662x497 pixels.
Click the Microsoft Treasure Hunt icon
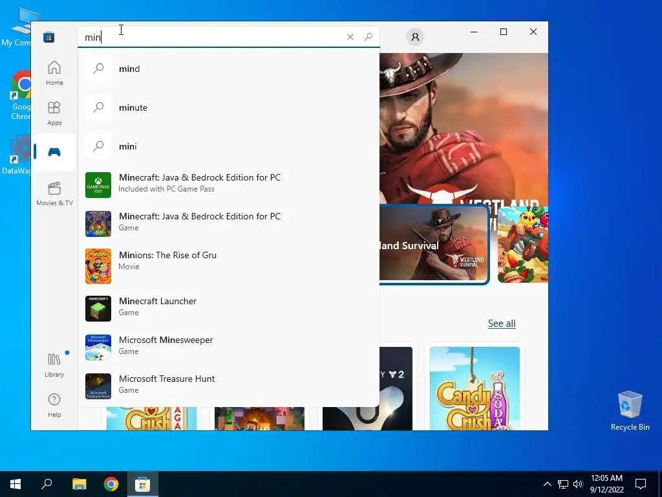click(x=98, y=386)
